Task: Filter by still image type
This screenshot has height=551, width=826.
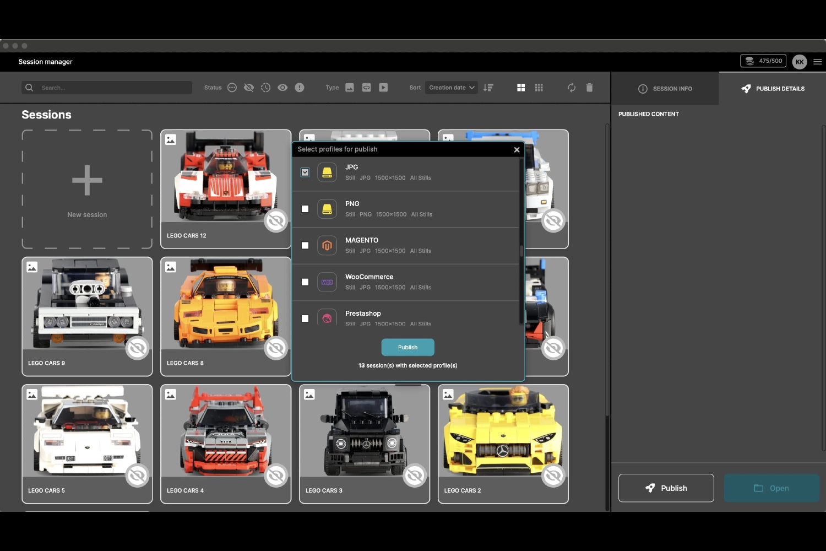Action: pyautogui.click(x=350, y=88)
